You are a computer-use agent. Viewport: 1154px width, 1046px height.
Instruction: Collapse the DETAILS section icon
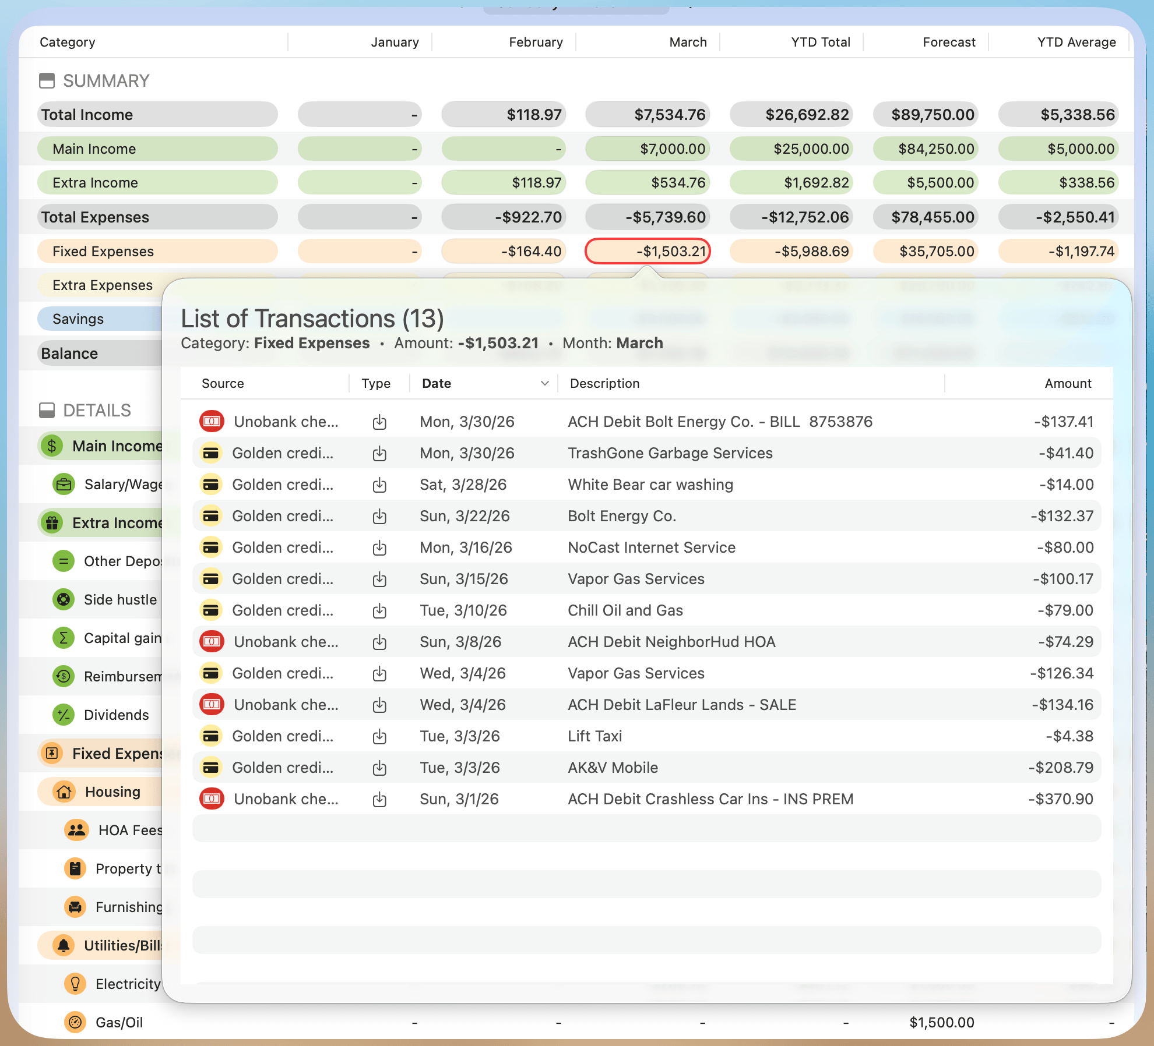(47, 410)
